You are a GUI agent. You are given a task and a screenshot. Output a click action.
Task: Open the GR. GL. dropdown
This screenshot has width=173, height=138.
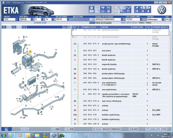click(x=42, y=19)
